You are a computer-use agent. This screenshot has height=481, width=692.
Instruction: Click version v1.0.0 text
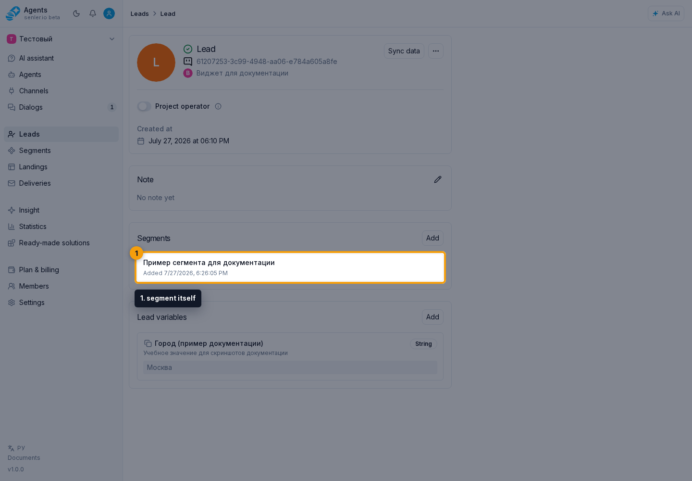[16, 469]
